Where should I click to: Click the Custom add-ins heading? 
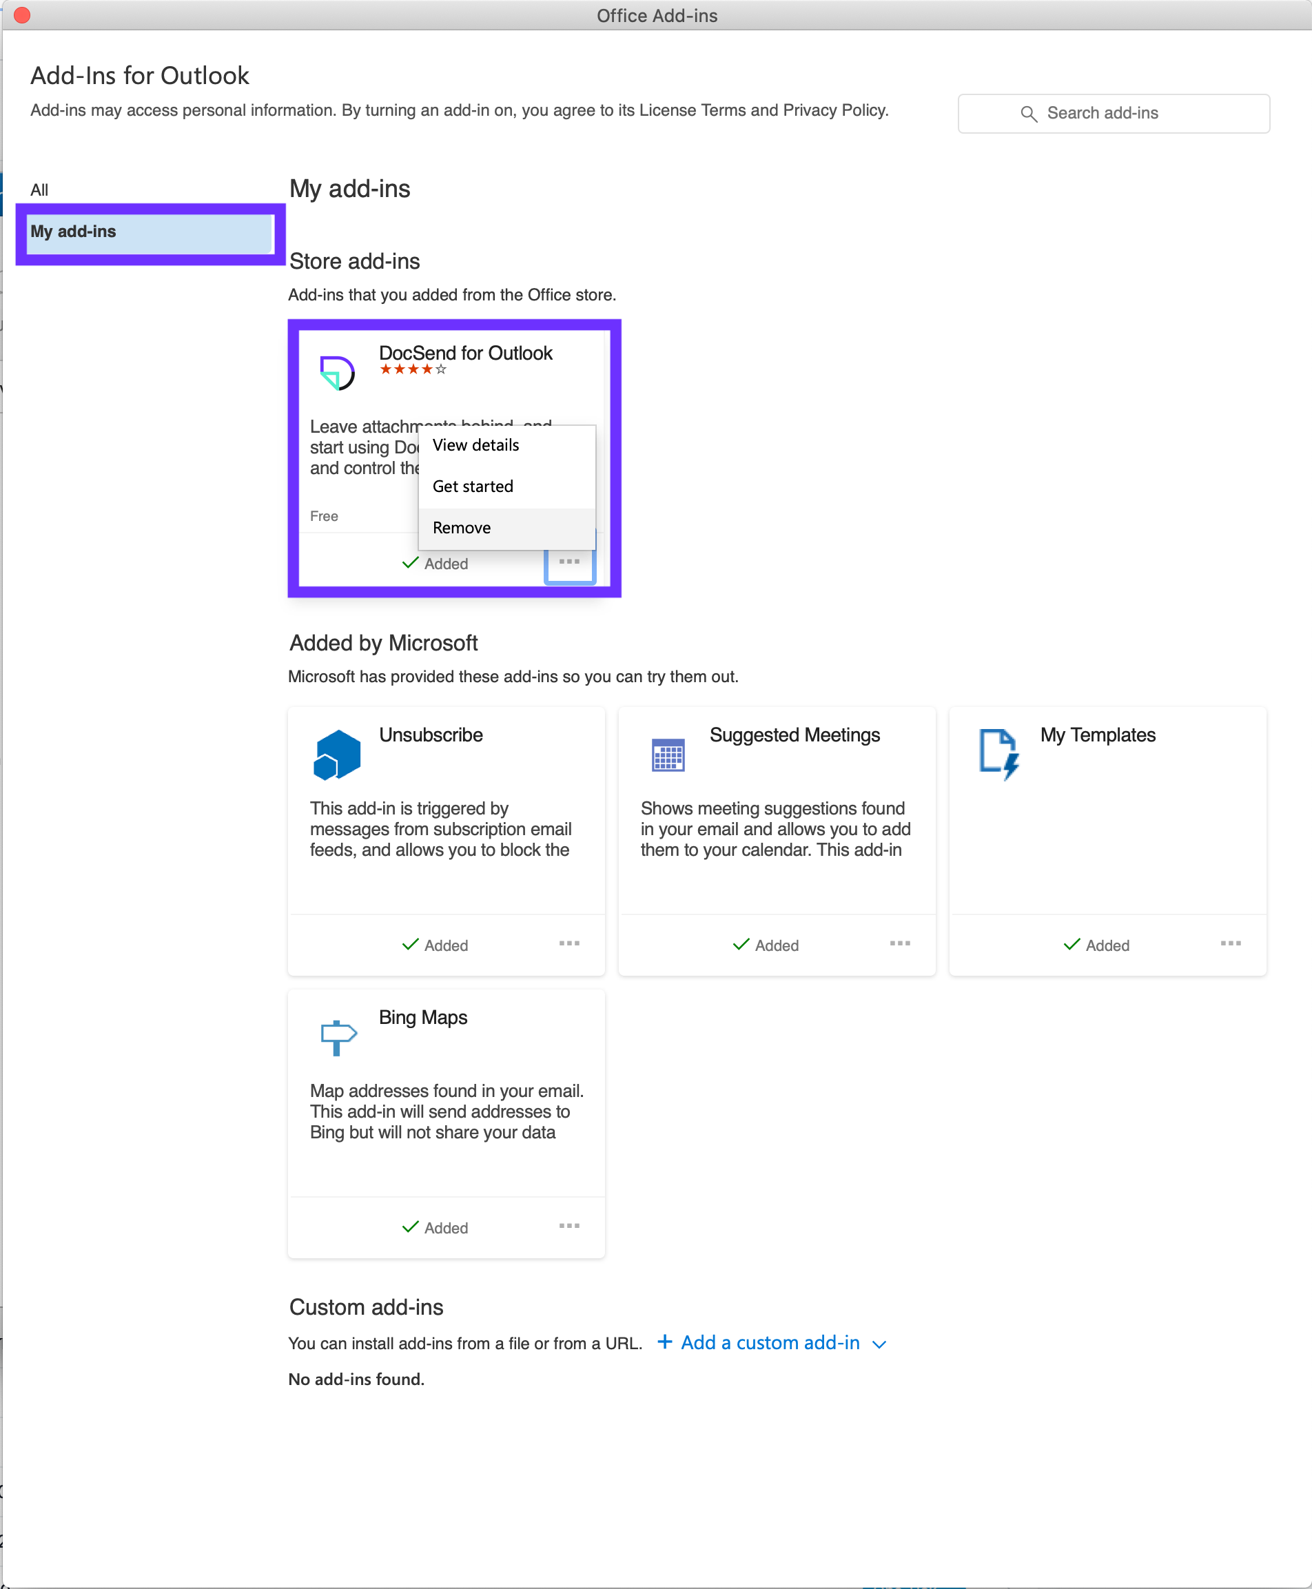pyautogui.click(x=366, y=1307)
